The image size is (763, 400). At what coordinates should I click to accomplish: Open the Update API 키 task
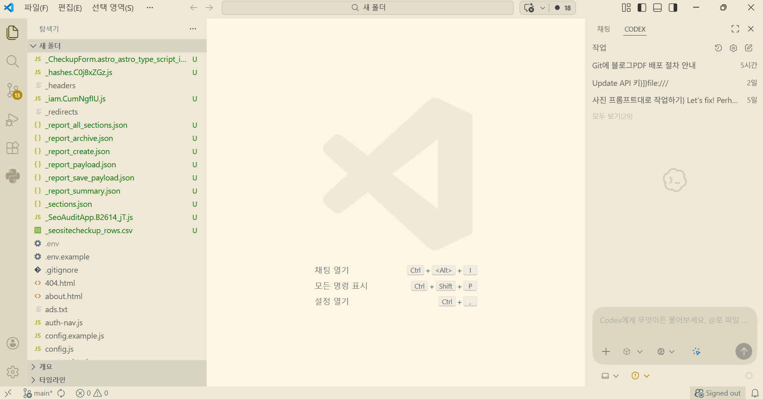(674, 83)
